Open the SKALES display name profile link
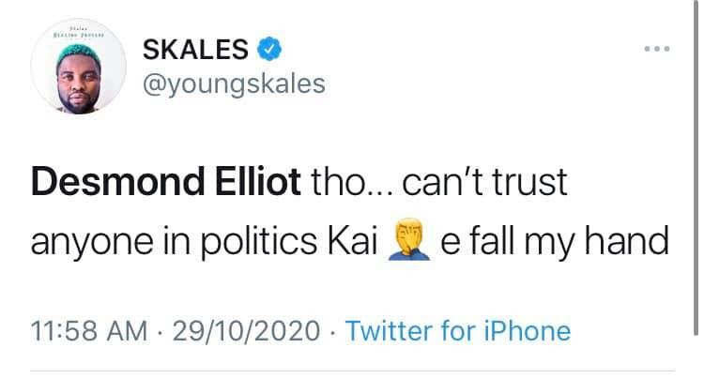This screenshot has width=704, height=378. (195, 49)
